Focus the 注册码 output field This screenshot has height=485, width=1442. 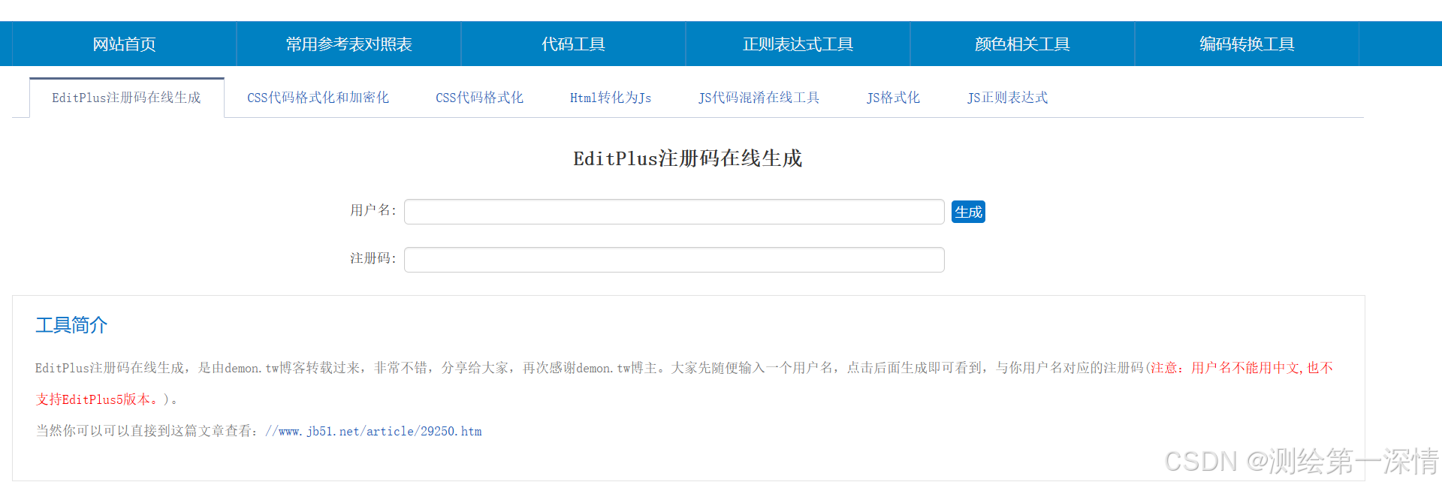[x=674, y=260]
